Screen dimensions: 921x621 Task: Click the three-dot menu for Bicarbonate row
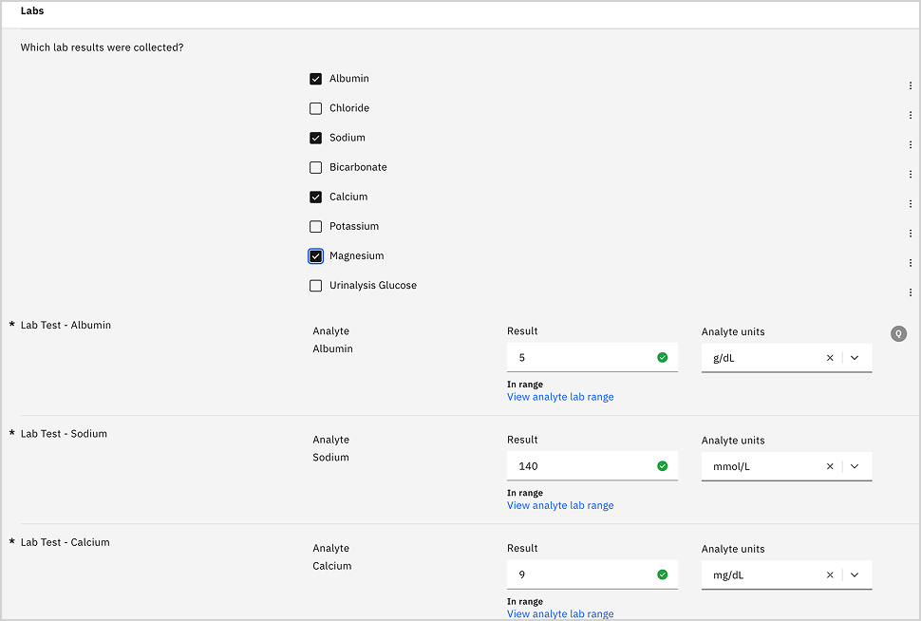910,174
